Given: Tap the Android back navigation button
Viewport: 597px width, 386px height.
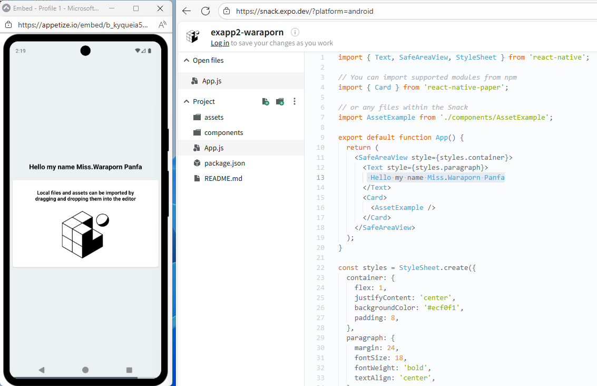Looking at the screenshot, I should (42, 370).
